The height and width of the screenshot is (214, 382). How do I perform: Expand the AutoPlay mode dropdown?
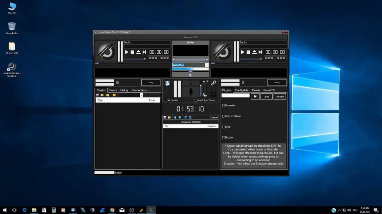(207, 65)
